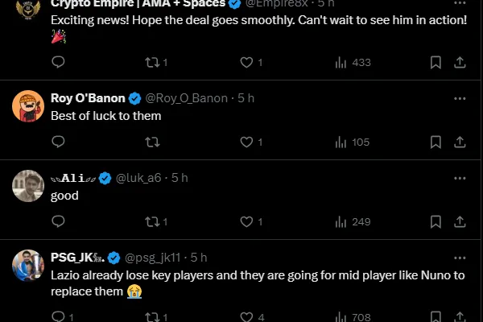Open more options on PSG_JK's tweet

(460, 258)
